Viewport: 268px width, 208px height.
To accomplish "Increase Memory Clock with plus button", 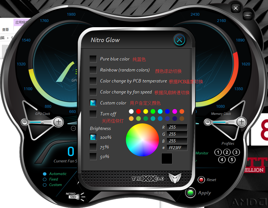I will click(x=241, y=122).
